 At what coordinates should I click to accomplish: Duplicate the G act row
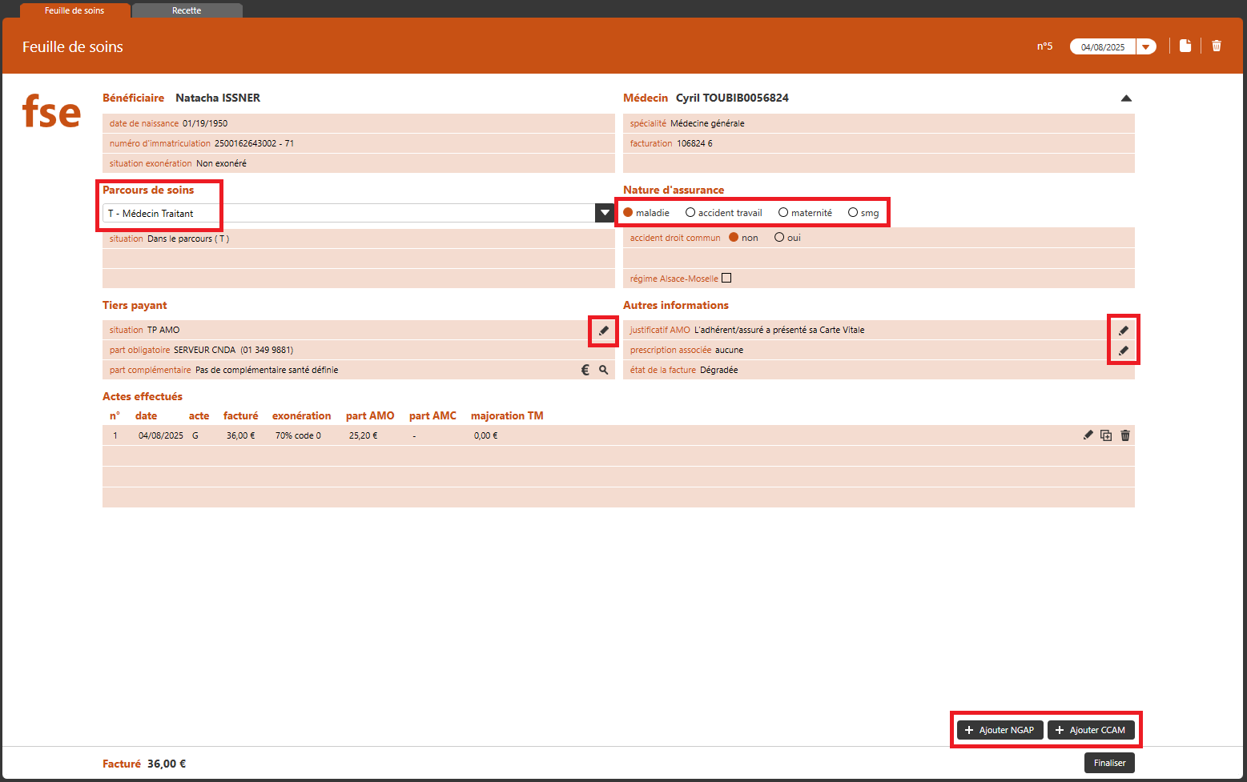tap(1106, 435)
